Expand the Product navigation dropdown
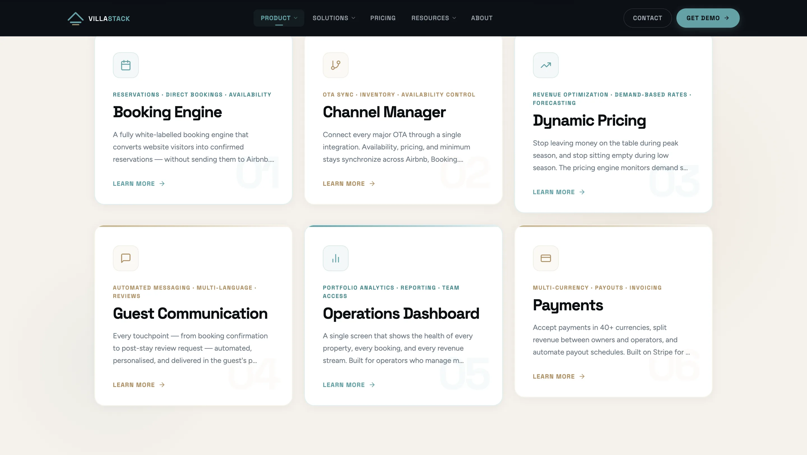807x455 pixels. coord(279,18)
